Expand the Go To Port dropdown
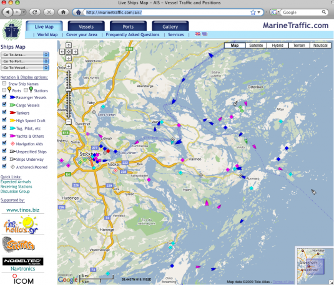Image resolution: width=334 pixels, height=285 pixels. (x=25, y=61)
